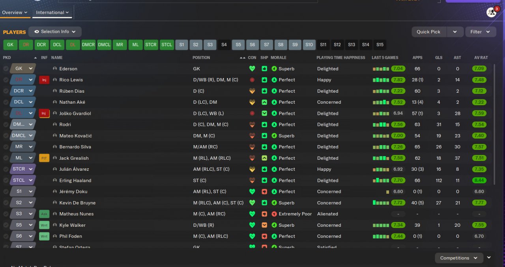Image resolution: width=505 pixels, height=267 pixels.
Task: Click Kevin De Bruyne's last 5 games form bars
Action: click(x=381, y=203)
